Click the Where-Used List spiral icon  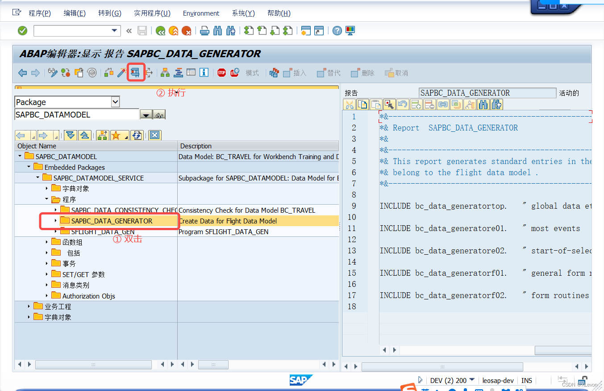pos(92,72)
